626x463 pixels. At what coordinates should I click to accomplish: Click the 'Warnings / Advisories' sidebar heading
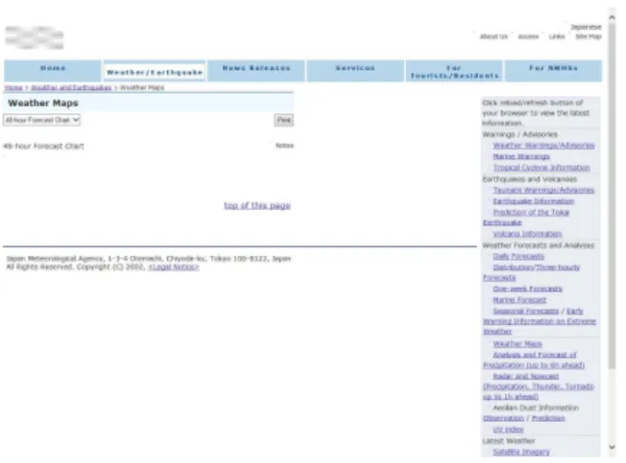pos(519,134)
